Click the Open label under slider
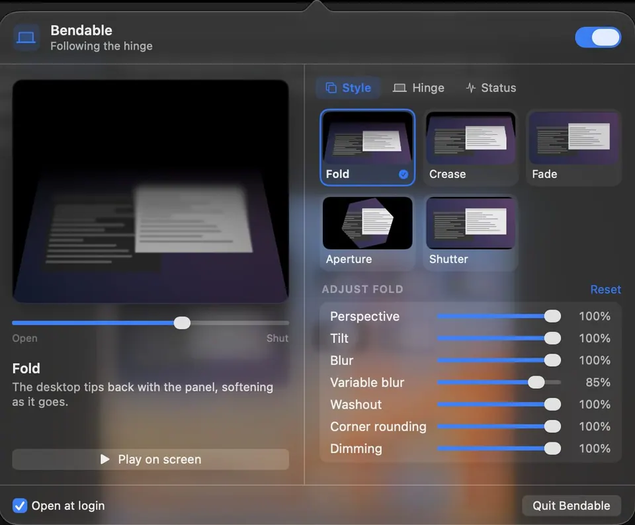This screenshot has height=525, width=635. tap(24, 339)
